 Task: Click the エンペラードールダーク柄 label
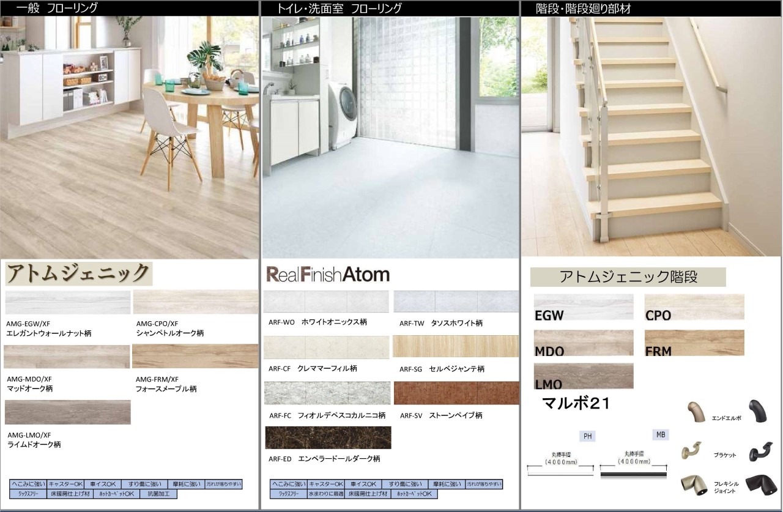tap(339, 458)
